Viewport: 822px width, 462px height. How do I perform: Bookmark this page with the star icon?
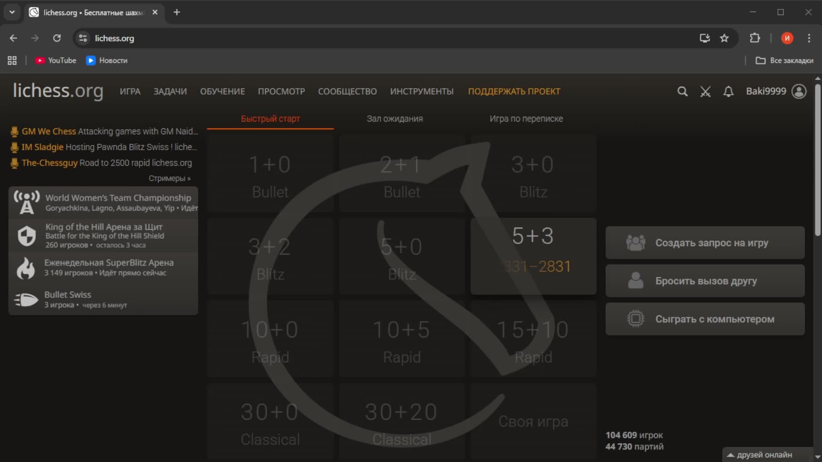(724, 38)
